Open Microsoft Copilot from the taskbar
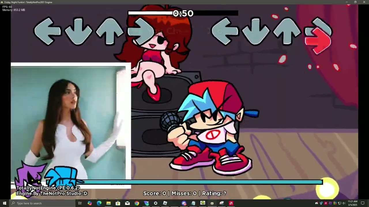Screen dimensions: 369x207 click(90, 203)
